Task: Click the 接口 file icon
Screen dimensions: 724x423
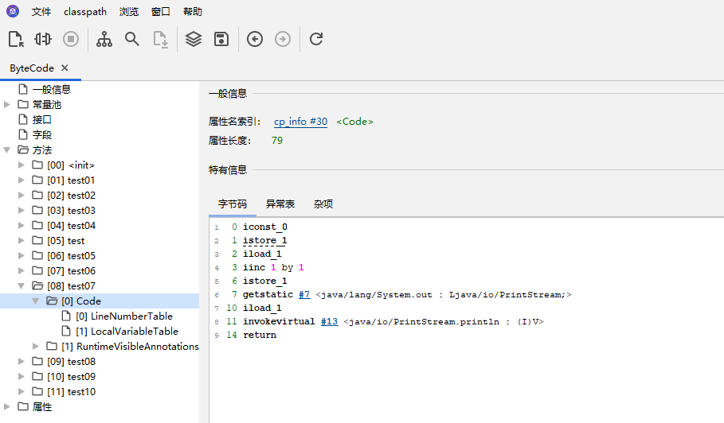Action: 23,119
